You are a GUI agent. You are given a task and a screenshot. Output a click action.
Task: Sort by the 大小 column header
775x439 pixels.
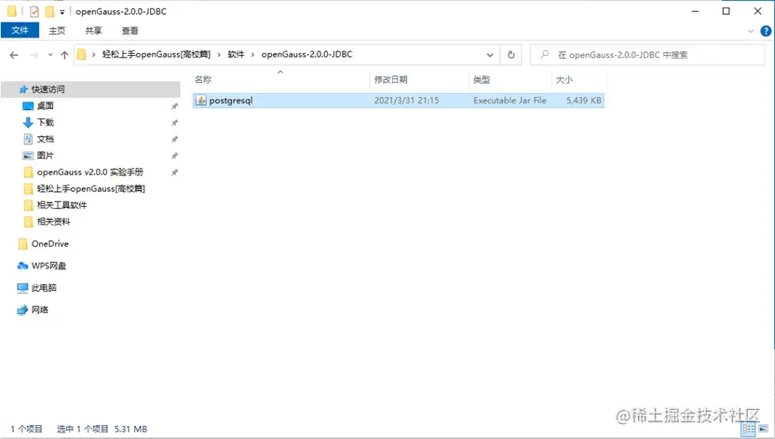[579, 79]
